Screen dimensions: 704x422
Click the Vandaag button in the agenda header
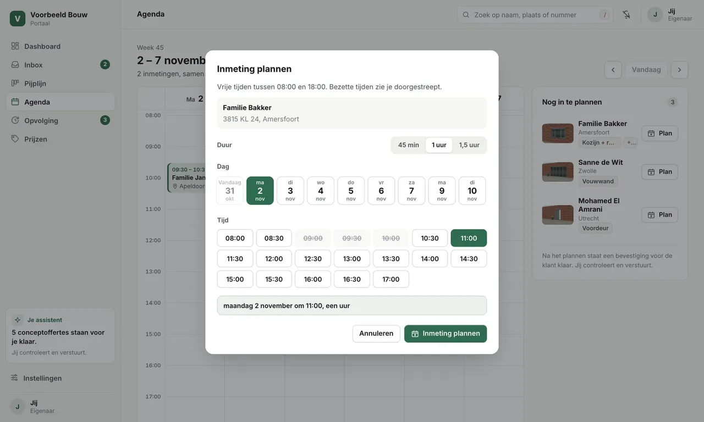coord(646,70)
